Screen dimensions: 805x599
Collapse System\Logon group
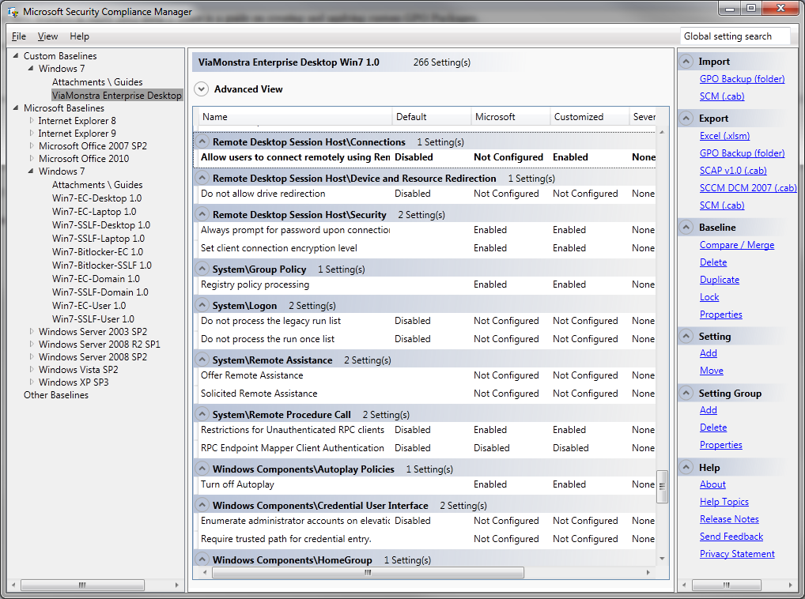point(202,305)
